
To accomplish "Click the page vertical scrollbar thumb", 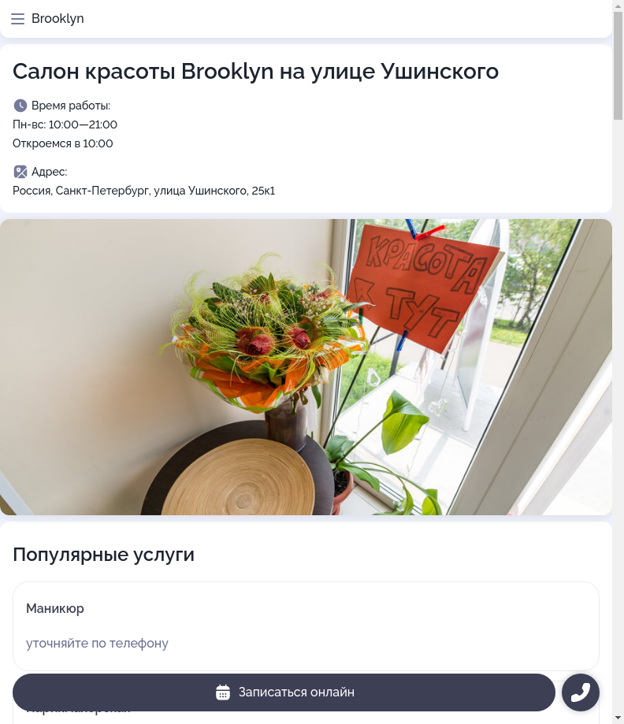I will [x=618, y=65].
